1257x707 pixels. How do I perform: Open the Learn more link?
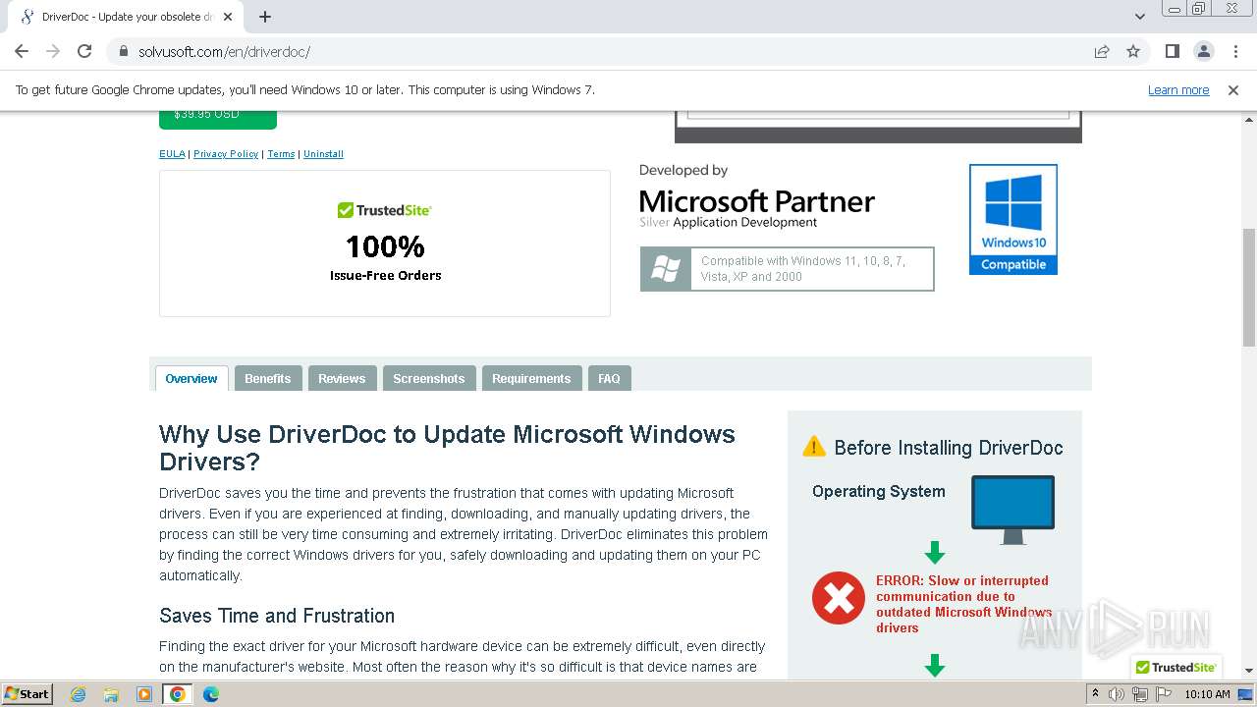(1178, 90)
